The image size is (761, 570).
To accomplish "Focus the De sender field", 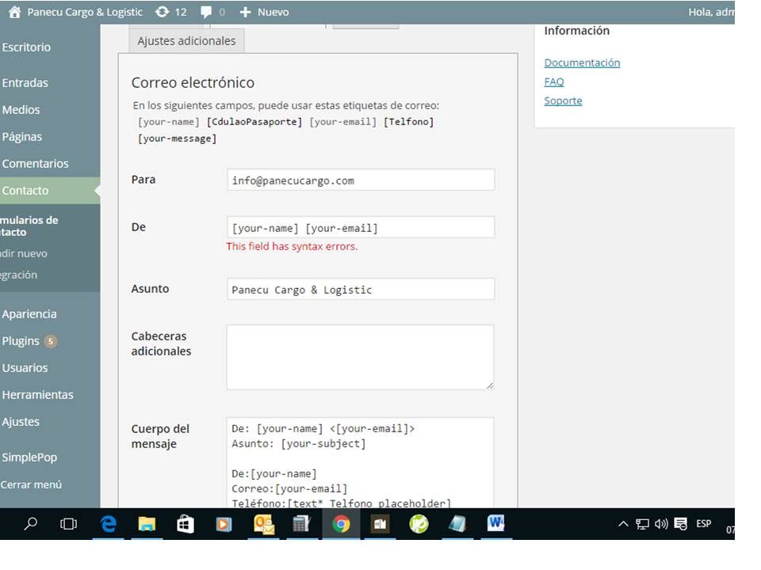I will point(361,227).
